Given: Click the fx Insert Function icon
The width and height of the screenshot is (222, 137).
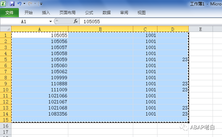Looking at the screenshot, I should click(76, 21).
